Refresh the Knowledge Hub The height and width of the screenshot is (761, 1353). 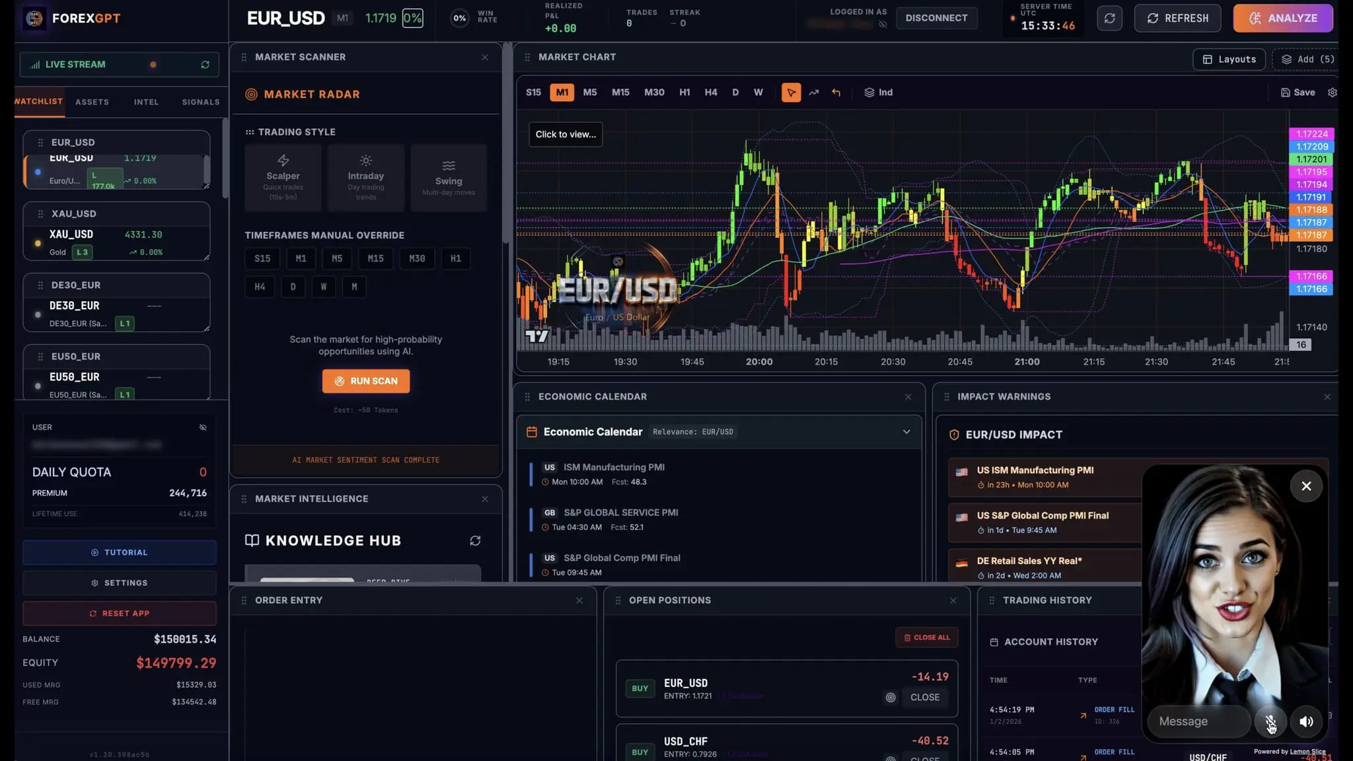475,541
